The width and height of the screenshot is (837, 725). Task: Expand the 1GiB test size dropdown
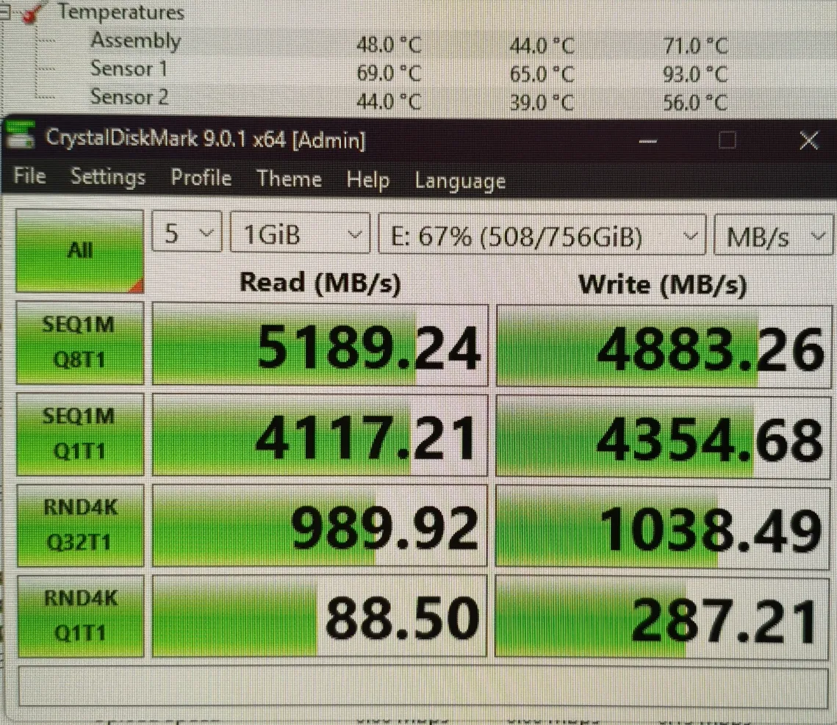tap(299, 236)
